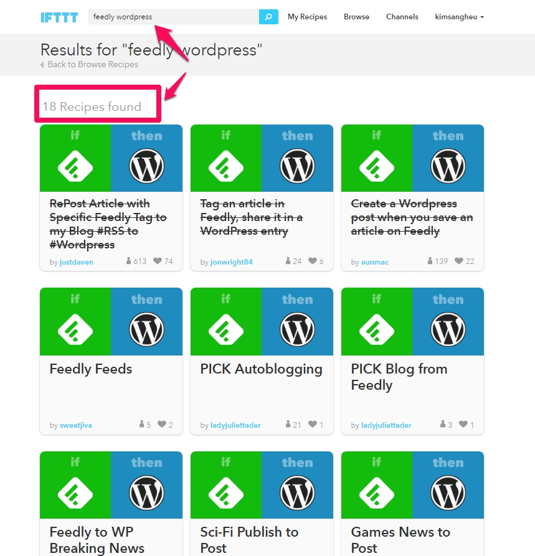Visit author eunmac's profile link
535x556 pixels.
(x=375, y=262)
